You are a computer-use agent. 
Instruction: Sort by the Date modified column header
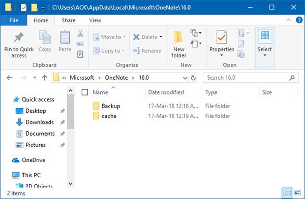click(166, 92)
